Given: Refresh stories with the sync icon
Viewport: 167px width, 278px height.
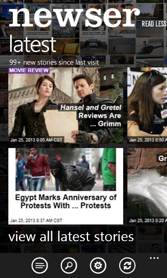Looking at the screenshot, I should tap(127, 265).
